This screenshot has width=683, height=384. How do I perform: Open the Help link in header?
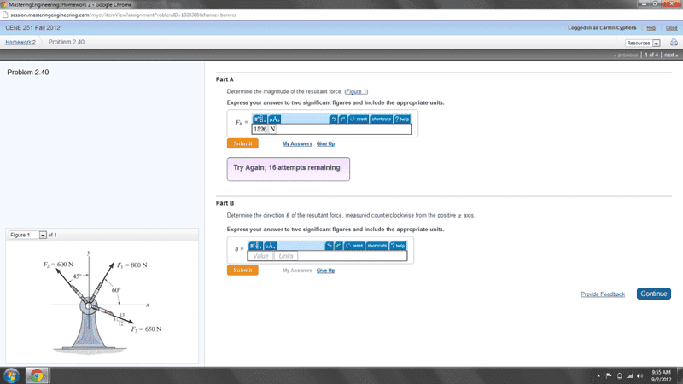point(651,28)
